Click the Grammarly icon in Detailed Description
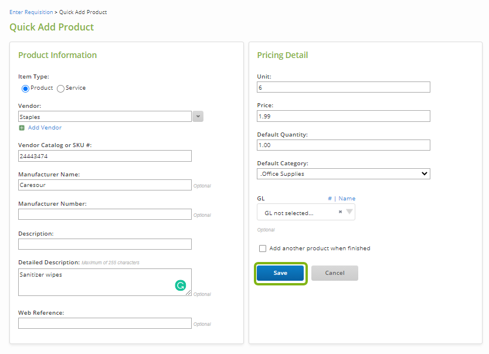Viewport: 489px width, 354px height. tap(180, 285)
